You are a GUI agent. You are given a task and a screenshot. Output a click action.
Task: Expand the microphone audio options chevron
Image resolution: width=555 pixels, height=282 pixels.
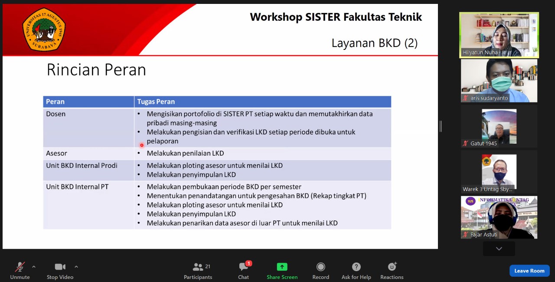(x=34, y=266)
